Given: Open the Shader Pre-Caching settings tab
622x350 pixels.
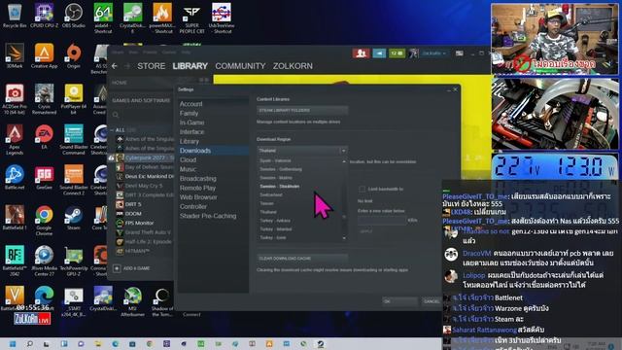Looking at the screenshot, I should pyautogui.click(x=208, y=216).
